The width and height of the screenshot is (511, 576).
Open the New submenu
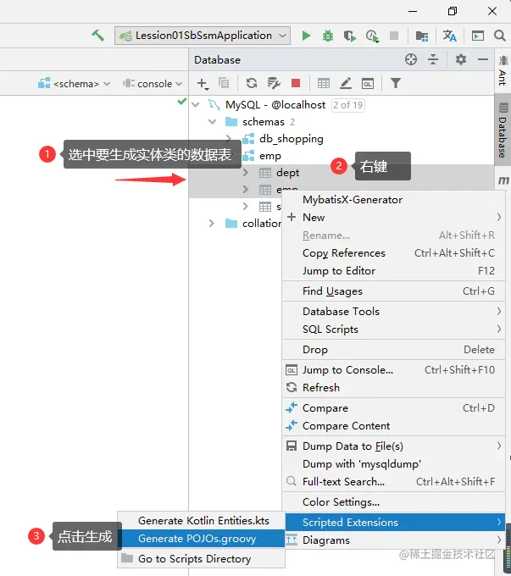pos(393,218)
